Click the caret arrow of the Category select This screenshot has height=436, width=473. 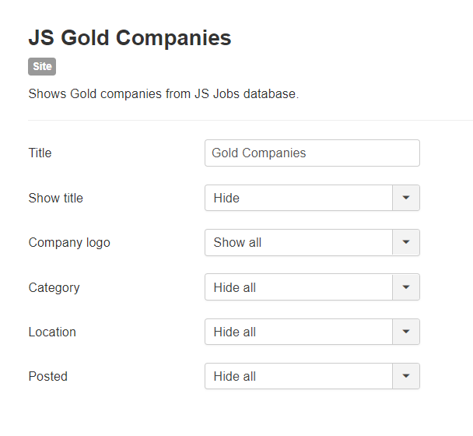[x=406, y=287]
